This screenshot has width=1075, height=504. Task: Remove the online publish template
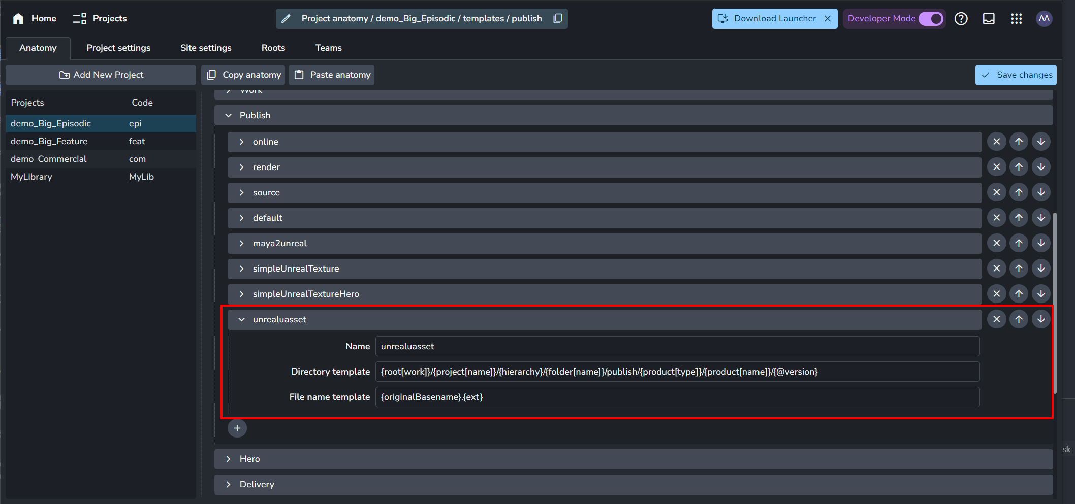click(x=997, y=142)
